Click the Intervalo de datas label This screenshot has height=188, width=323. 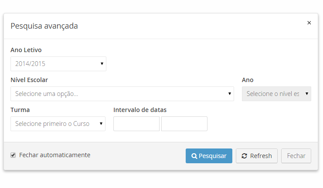[x=140, y=110]
